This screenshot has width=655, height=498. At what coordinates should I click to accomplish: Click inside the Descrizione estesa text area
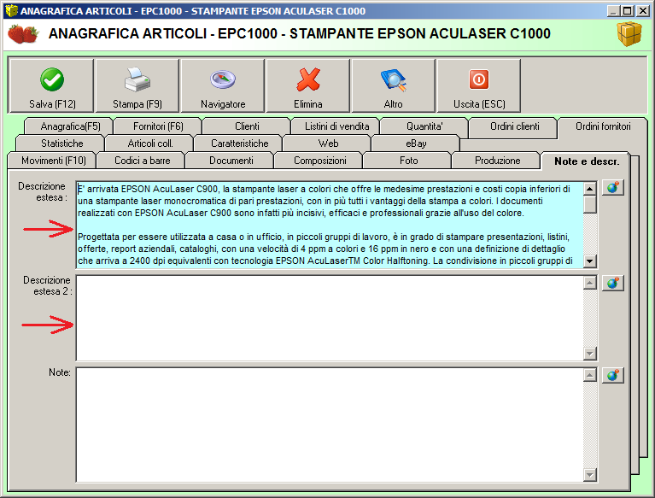pyautogui.click(x=330, y=225)
